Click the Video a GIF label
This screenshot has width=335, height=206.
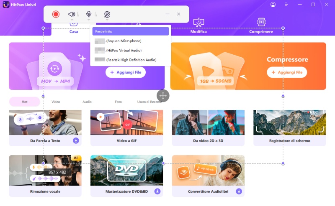(x=127, y=141)
